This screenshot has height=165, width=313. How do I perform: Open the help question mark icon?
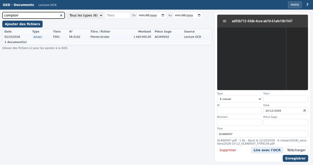(x=307, y=5)
